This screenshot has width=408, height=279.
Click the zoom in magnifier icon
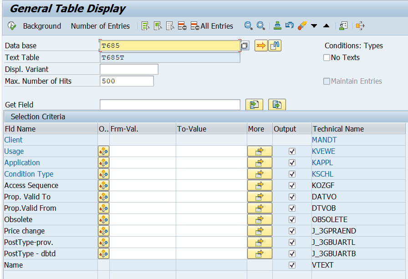coord(260,26)
